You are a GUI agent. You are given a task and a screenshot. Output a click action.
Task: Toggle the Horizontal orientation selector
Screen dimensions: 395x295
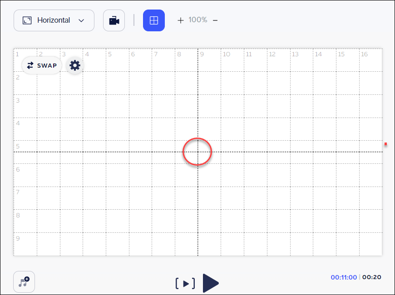54,20
